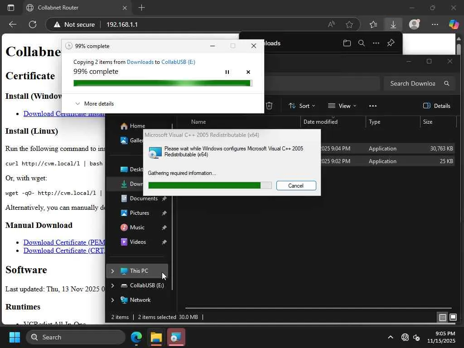464x348 pixels.
Task: Open Edge Settings and more menu
Action: point(435,24)
